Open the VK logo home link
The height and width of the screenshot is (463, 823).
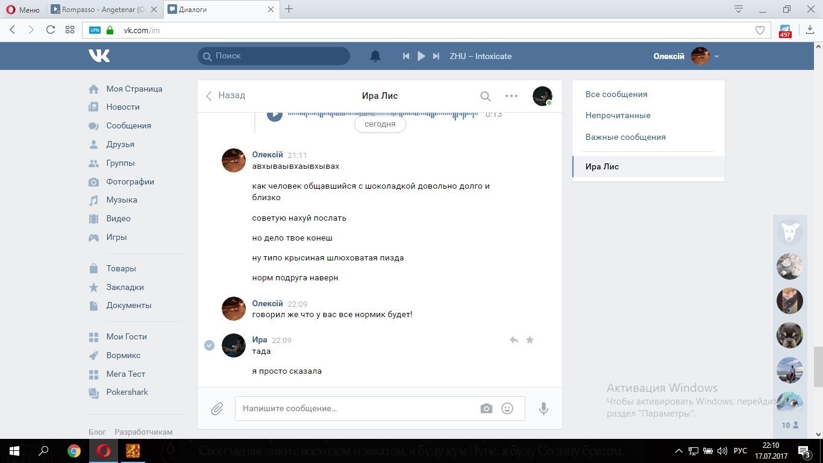(x=99, y=56)
